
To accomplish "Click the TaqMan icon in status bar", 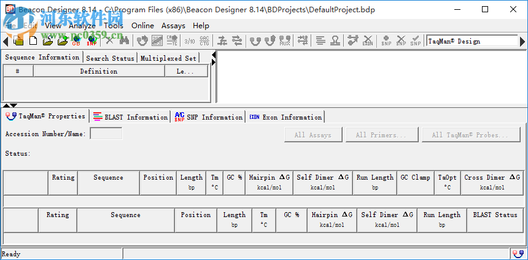I will point(519,254).
